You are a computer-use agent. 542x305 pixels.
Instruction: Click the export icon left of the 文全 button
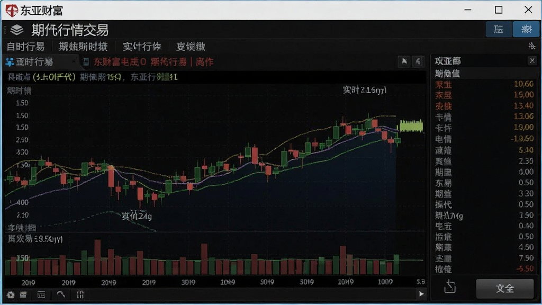pyautogui.click(x=450, y=286)
